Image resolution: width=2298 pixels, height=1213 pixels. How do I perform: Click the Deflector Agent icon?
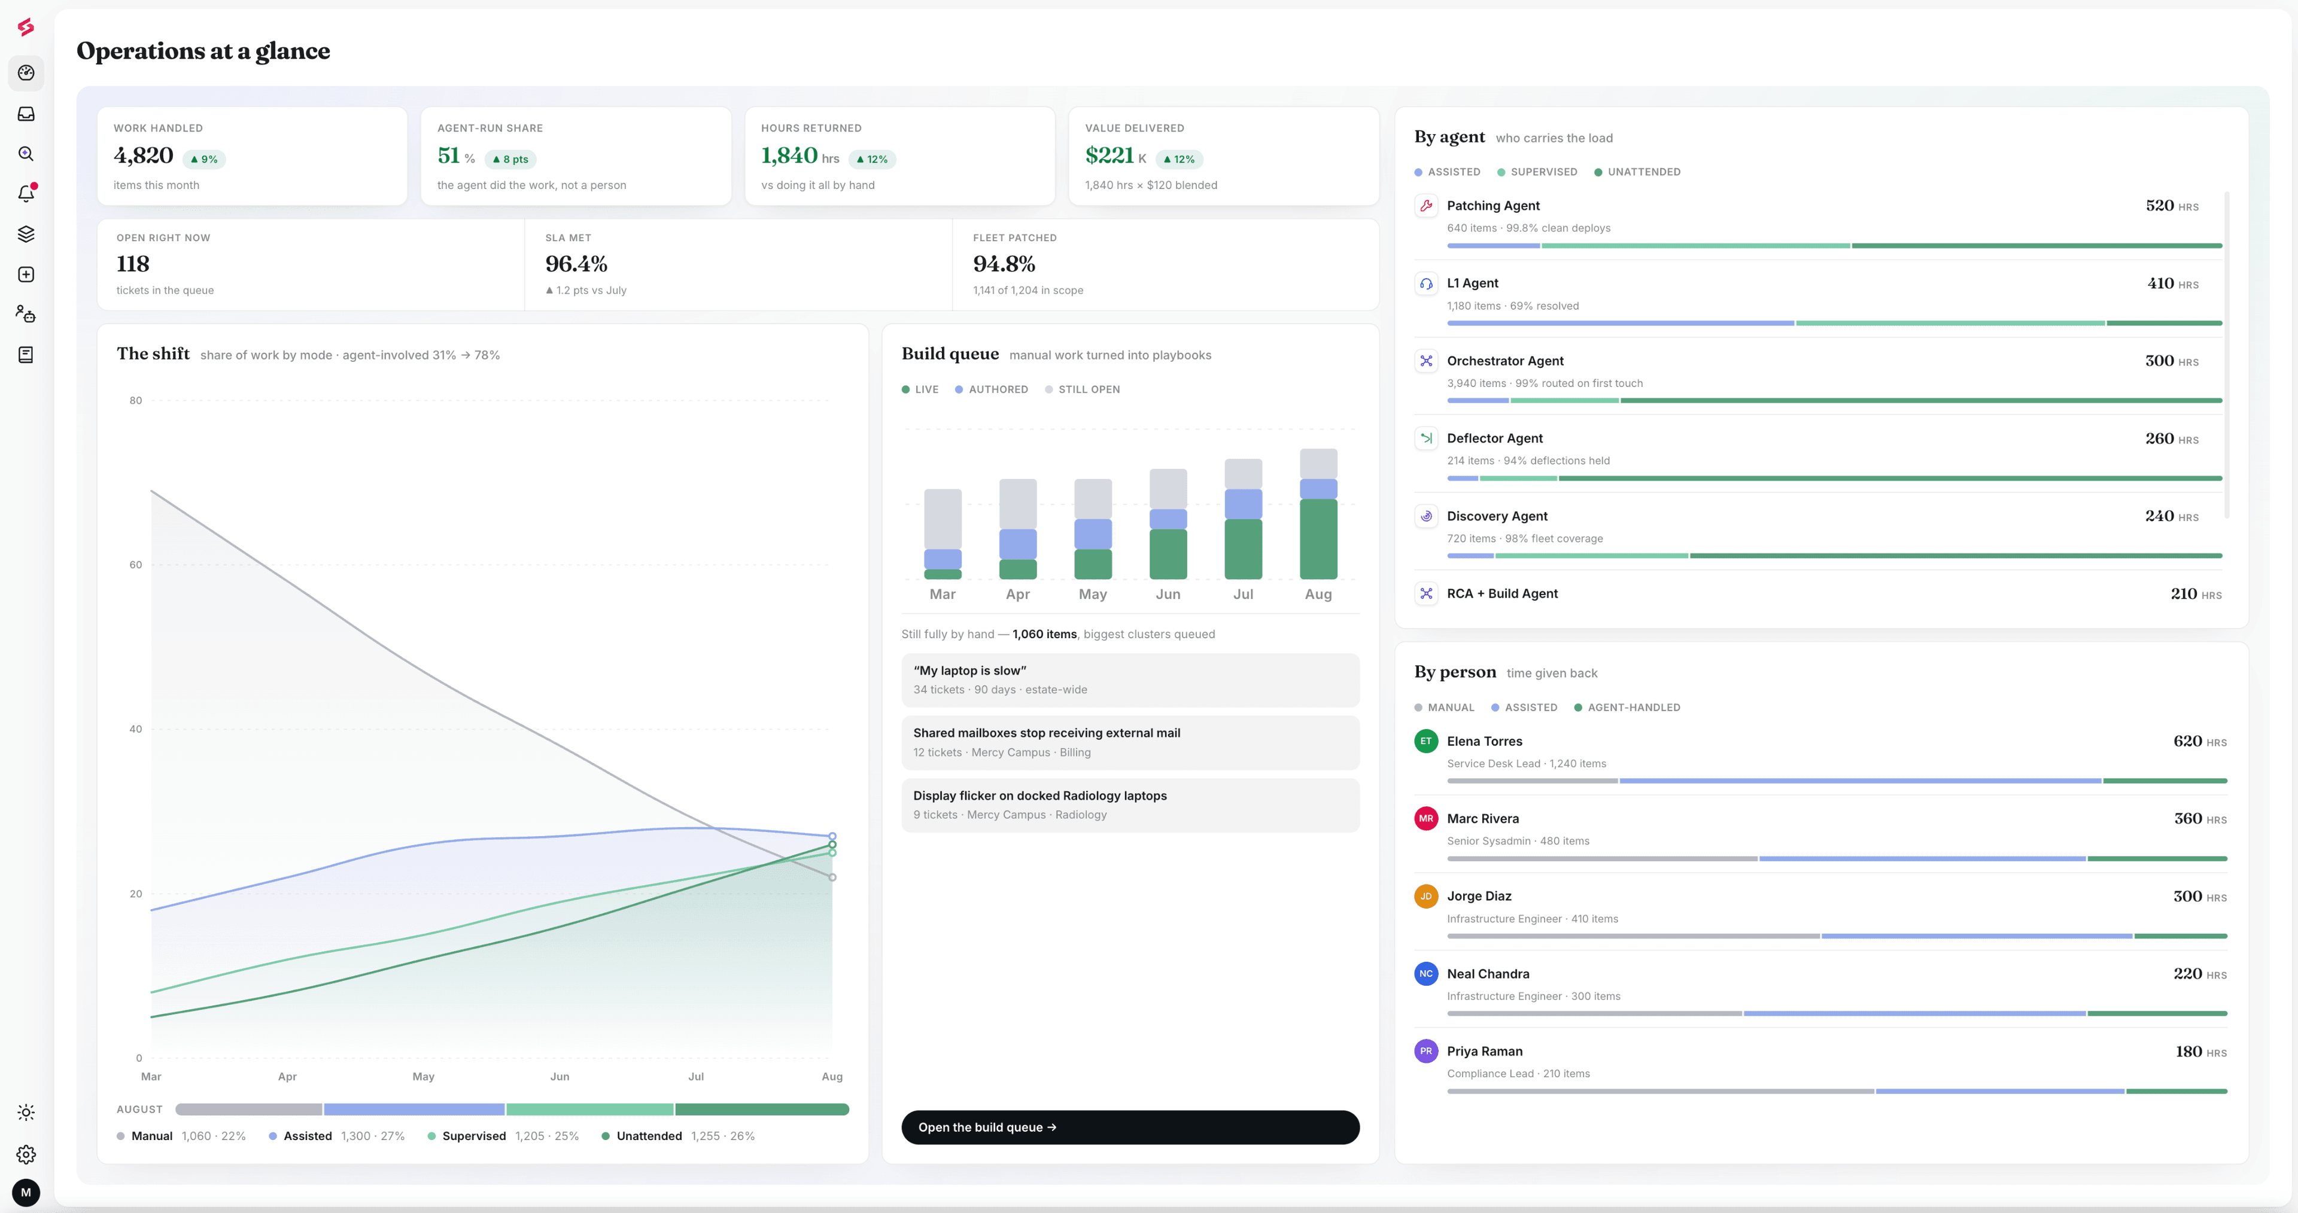[1427, 439]
